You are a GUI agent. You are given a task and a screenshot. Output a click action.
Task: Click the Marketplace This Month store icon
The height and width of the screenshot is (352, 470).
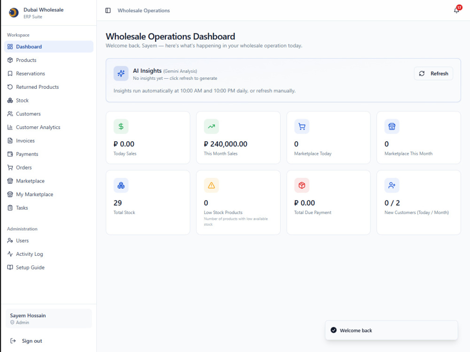tap(392, 126)
